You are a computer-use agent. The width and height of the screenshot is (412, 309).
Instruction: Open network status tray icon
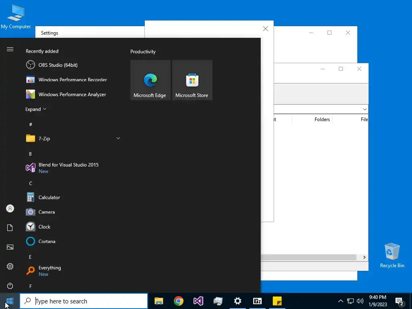(350, 301)
